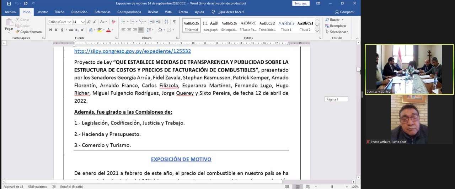The height and width of the screenshot is (189, 455).
Task: Click the Cuentas y Control video thumbnail
Action: [x=409, y=69]
